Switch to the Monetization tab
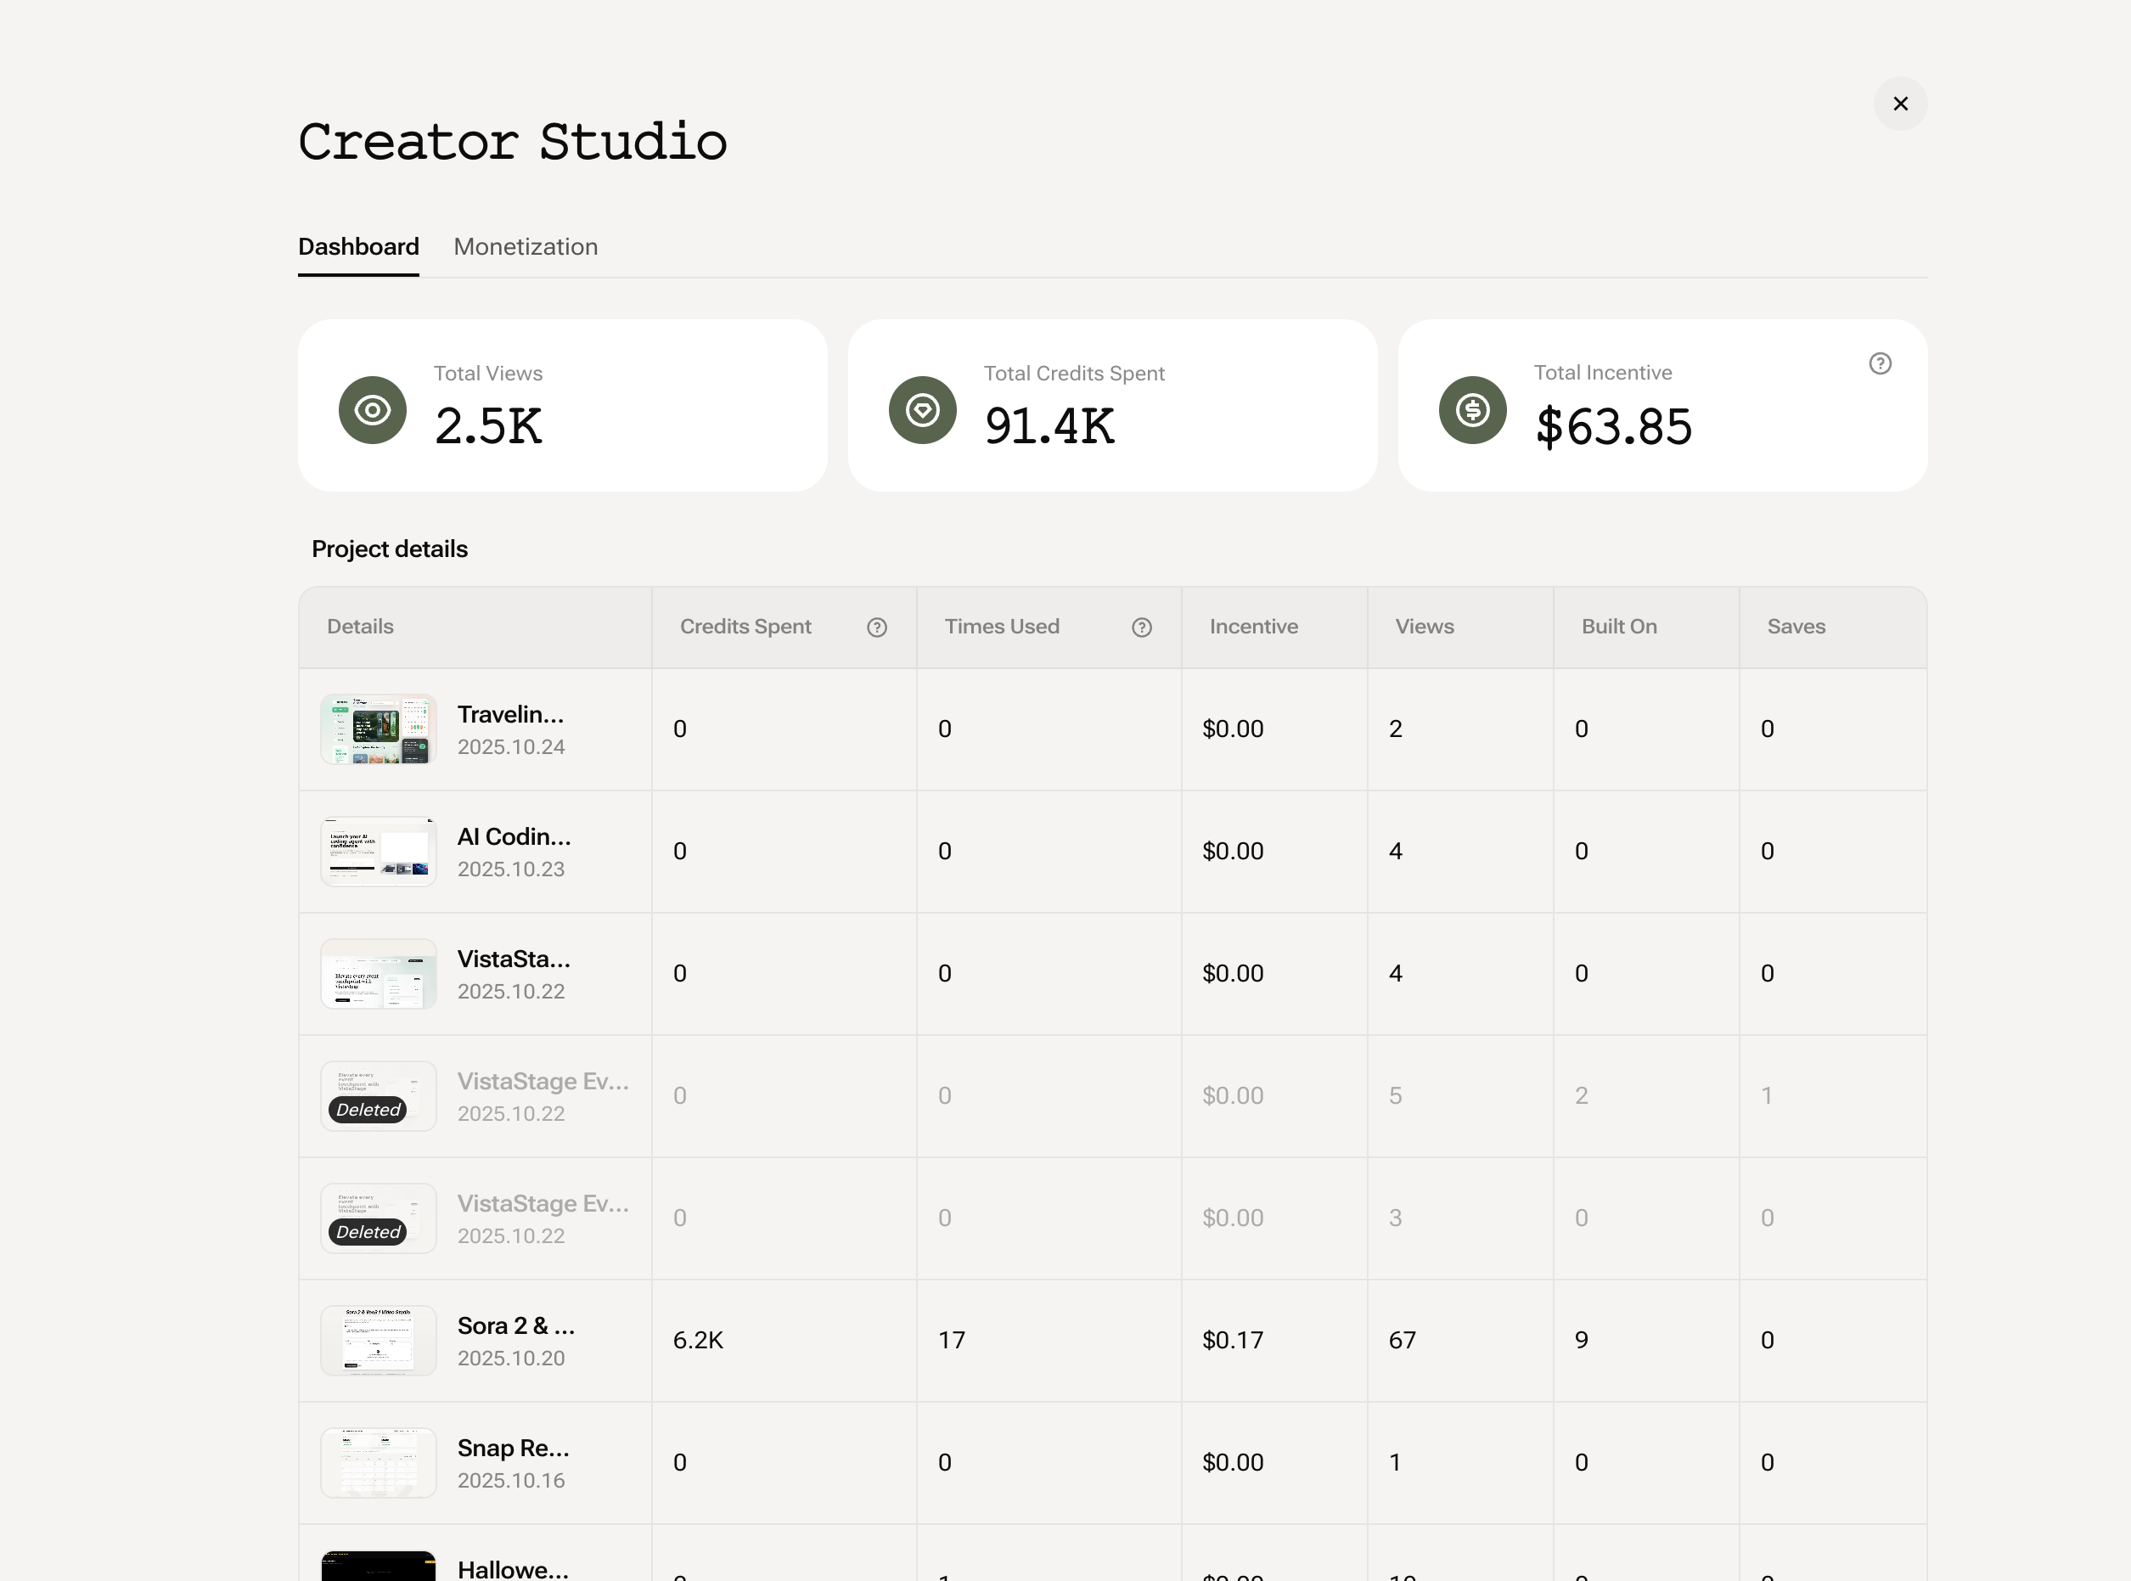The image size is (2131, 1581). click(526, 247)
